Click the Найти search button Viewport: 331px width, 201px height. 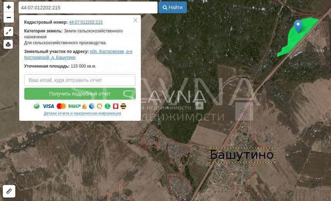point(172,7)
